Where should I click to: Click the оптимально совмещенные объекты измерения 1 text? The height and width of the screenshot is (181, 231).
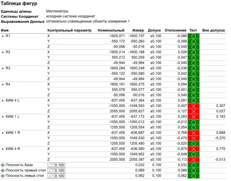pyautogui.click(x=88, y=21)
